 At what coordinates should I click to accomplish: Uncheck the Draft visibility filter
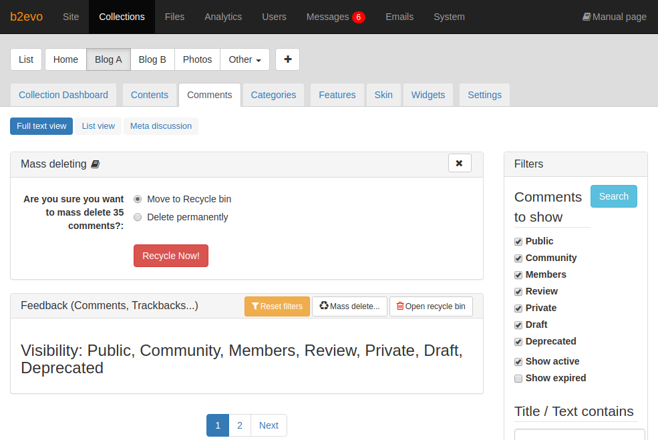[x=518, y=325]
